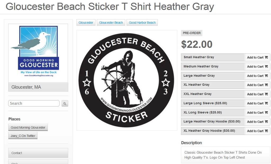
Task: Open the FAQ menu item
Action: pyautogui.click(x=38, y=162)
